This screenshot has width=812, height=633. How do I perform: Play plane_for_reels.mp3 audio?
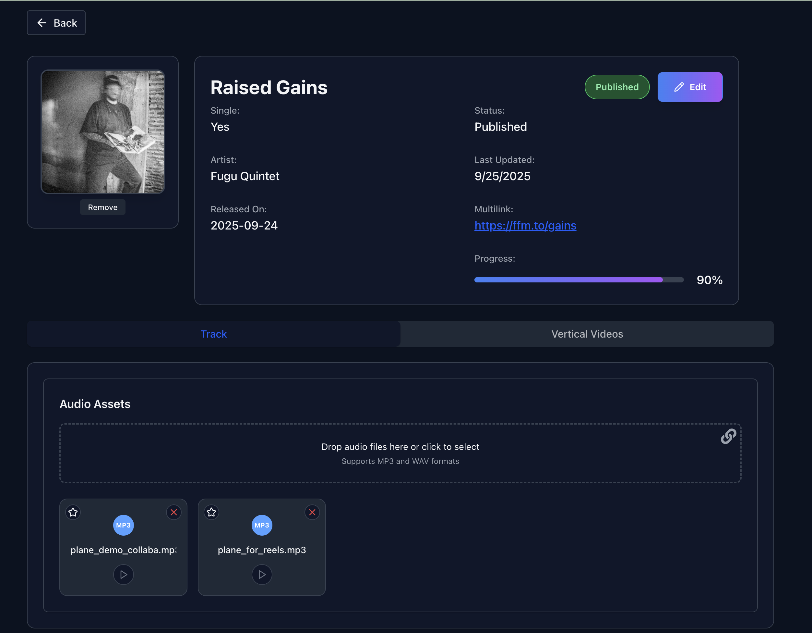pyautogui.click(x=262, y=575)
